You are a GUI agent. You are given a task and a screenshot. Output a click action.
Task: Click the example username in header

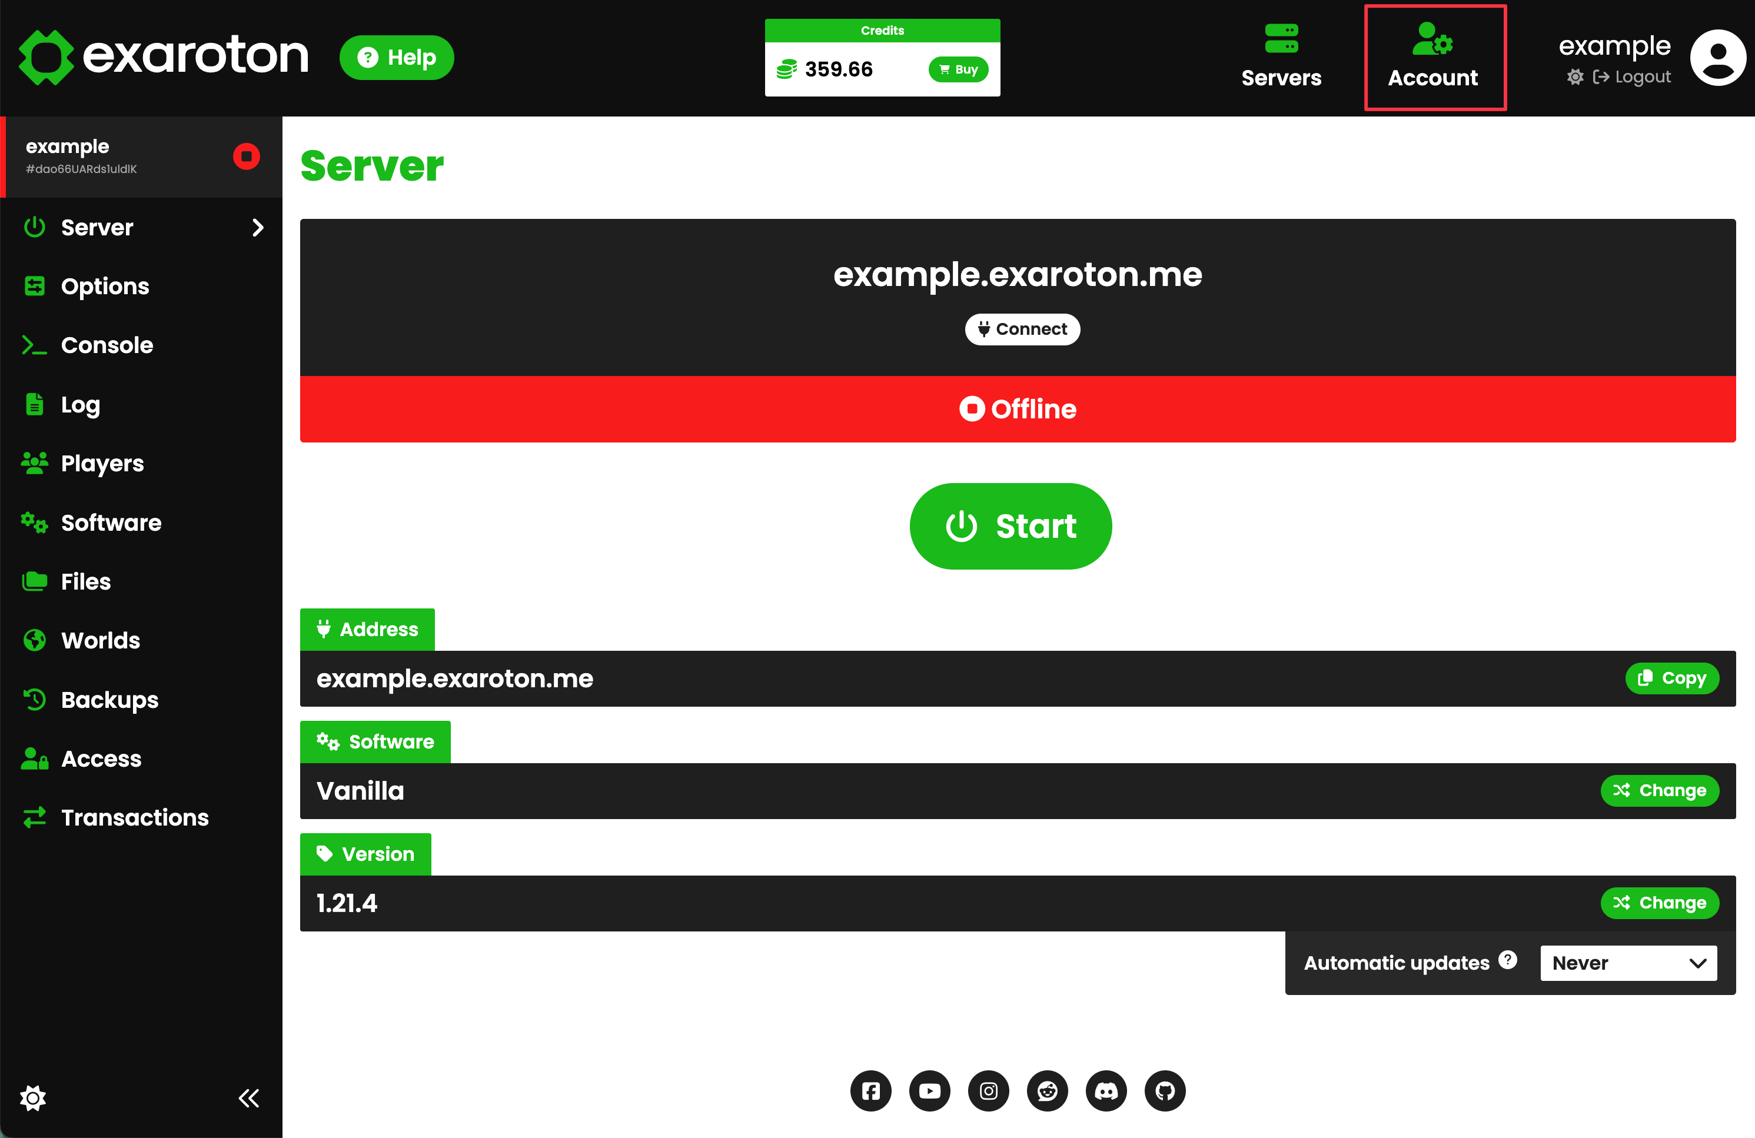[x=1614, y=46]
